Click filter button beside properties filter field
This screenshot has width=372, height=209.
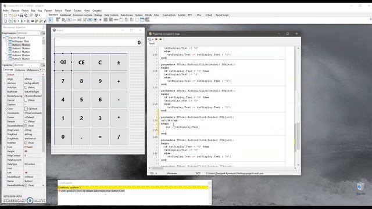point(43,65)
